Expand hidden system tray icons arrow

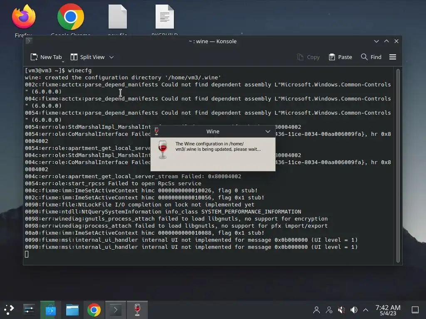click(x=366, y=310)
